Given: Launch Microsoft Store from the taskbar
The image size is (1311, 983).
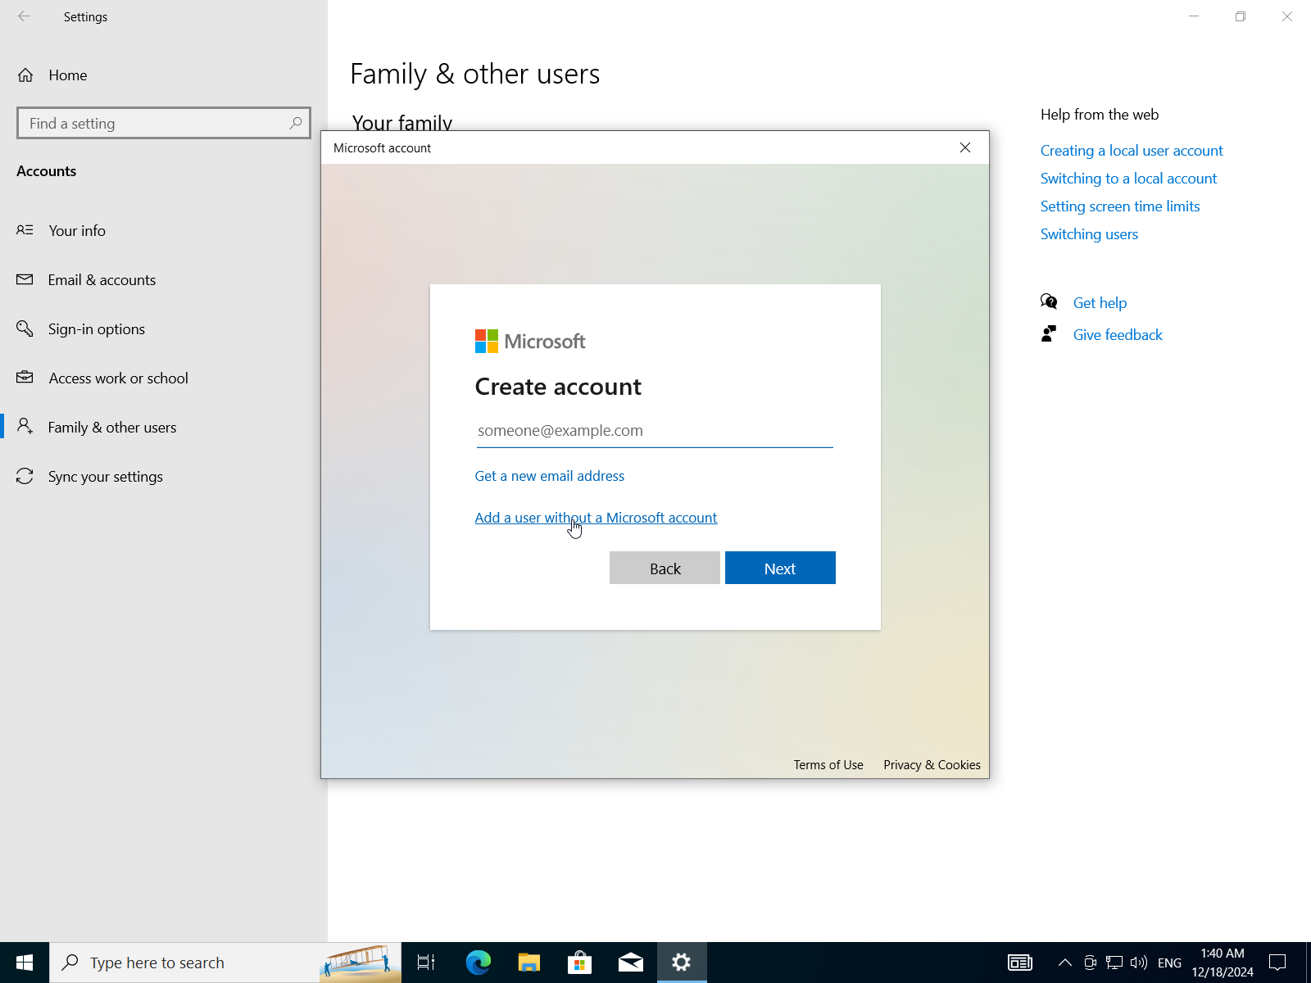Looking at the screenshot, I should pos(580,963).
